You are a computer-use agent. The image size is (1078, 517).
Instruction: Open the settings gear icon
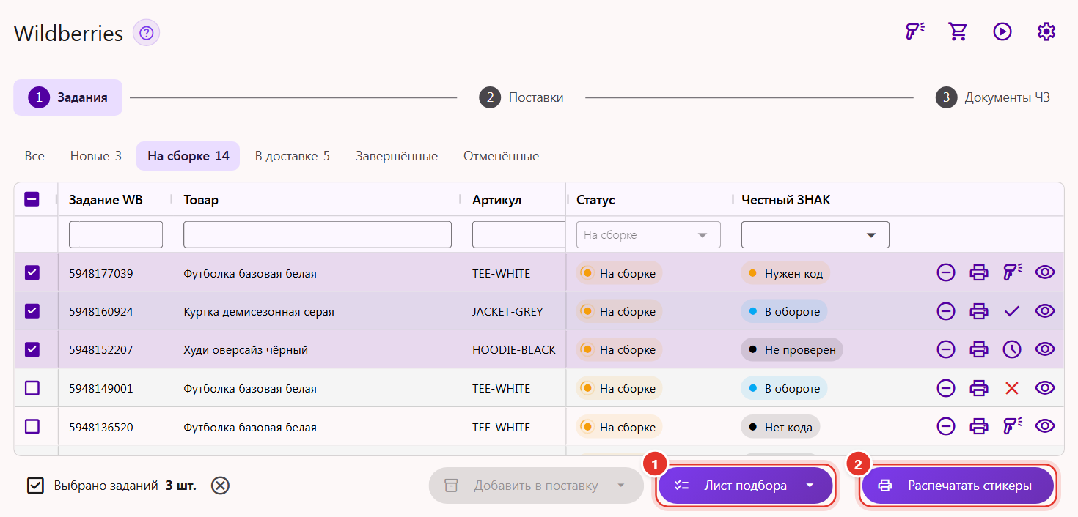click(1046, 31)
